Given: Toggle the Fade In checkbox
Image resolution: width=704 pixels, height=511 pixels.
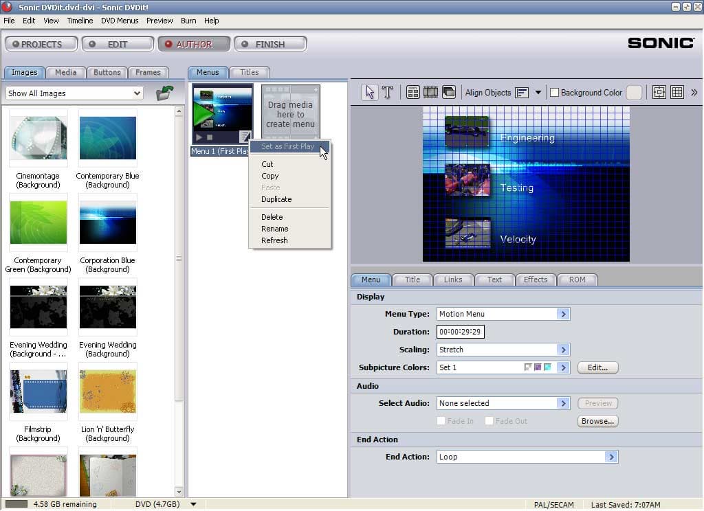Looking at the screenshot, I should (x=441, y=421).
